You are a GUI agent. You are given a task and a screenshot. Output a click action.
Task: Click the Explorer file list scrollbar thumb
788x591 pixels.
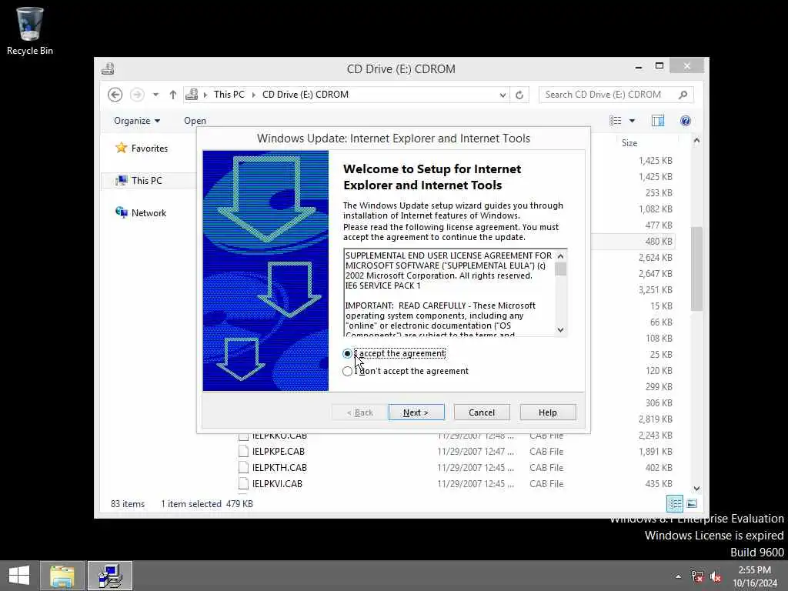tap(696, 269)
